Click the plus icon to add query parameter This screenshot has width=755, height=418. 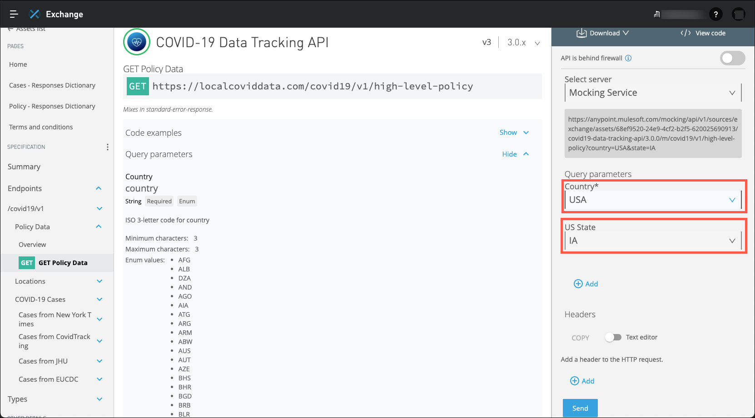578,284
